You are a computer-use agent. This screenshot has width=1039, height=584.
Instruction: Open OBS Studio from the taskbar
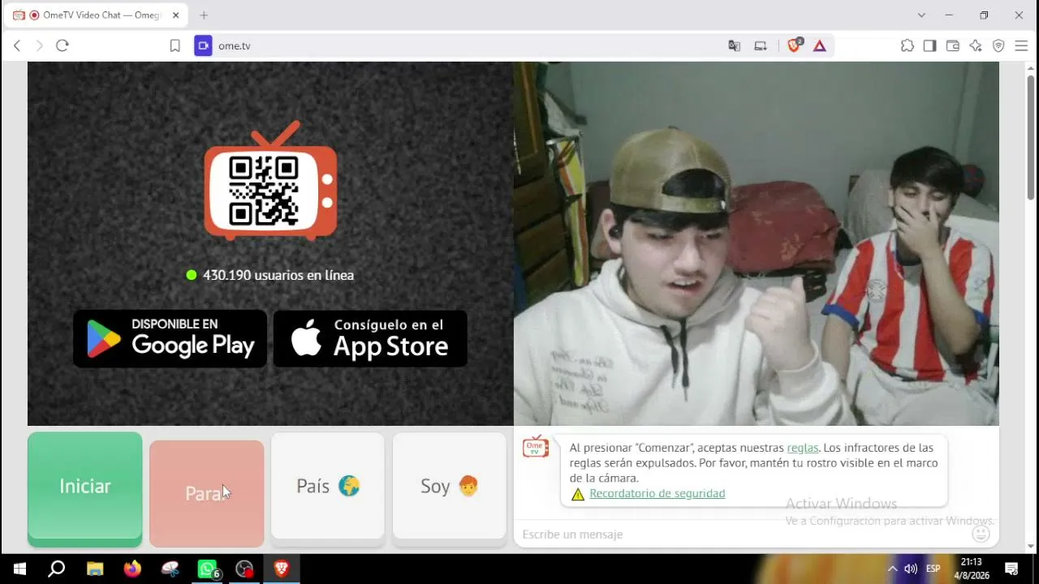click(x=244, y=569)
